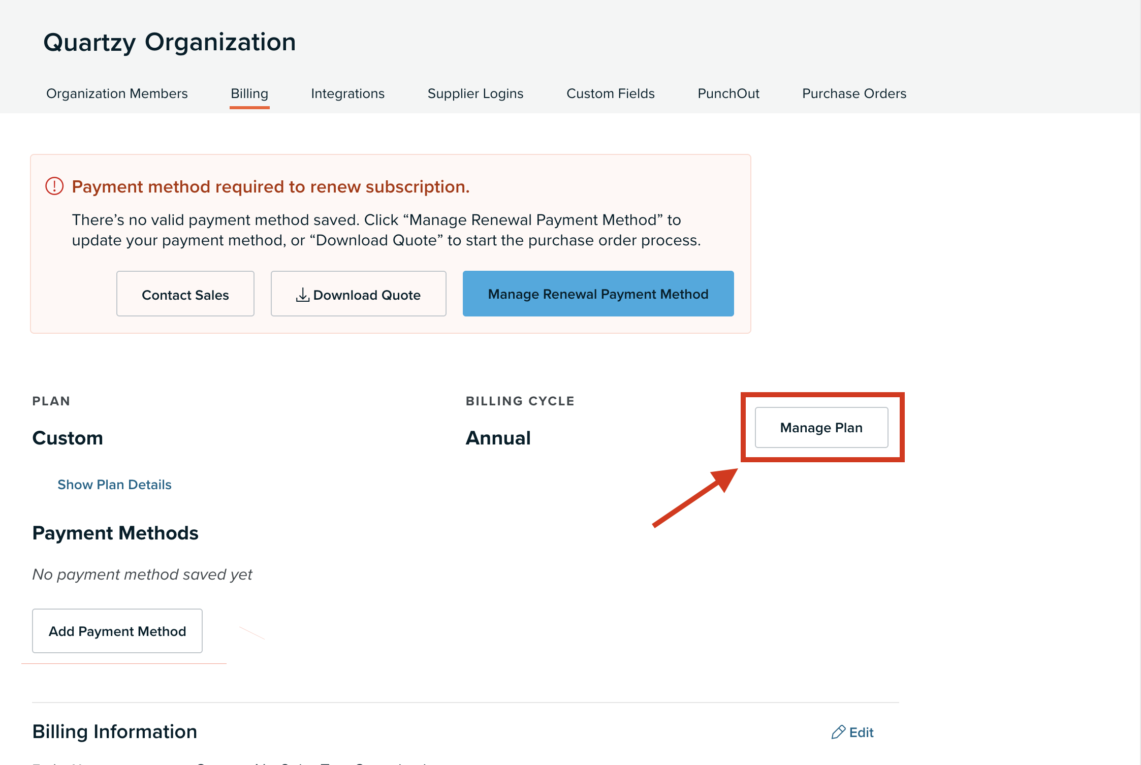The image size is (1141, 765).
Task: Switch to the Purchase Orders tab
Action: point(854,93)
